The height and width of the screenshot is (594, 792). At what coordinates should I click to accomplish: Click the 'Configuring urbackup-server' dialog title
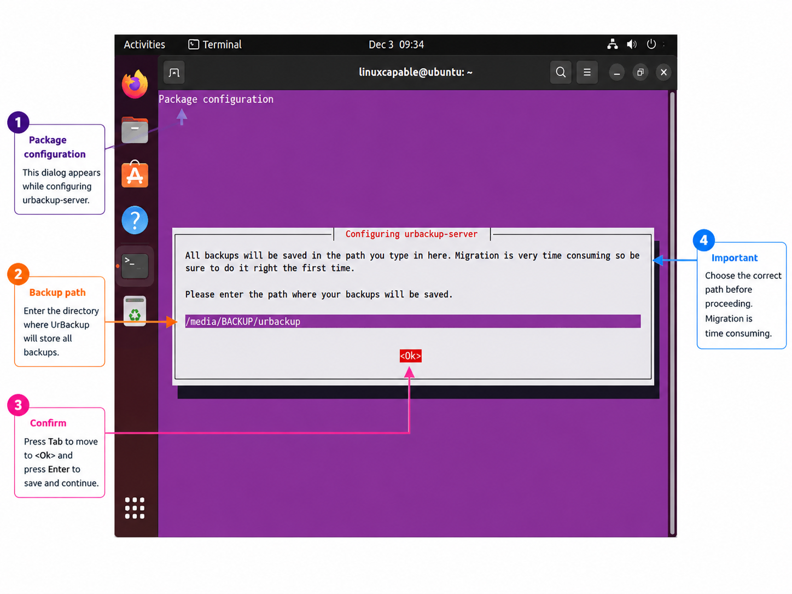pos(411,234)
